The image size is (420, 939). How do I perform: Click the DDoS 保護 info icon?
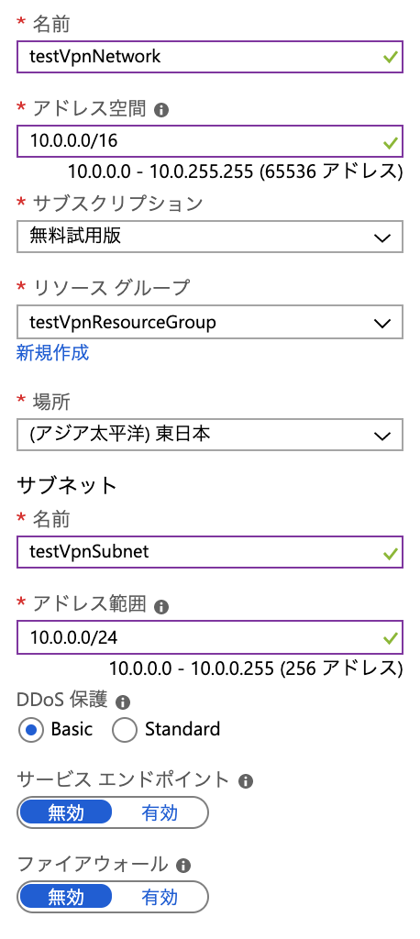coord(123,701)
